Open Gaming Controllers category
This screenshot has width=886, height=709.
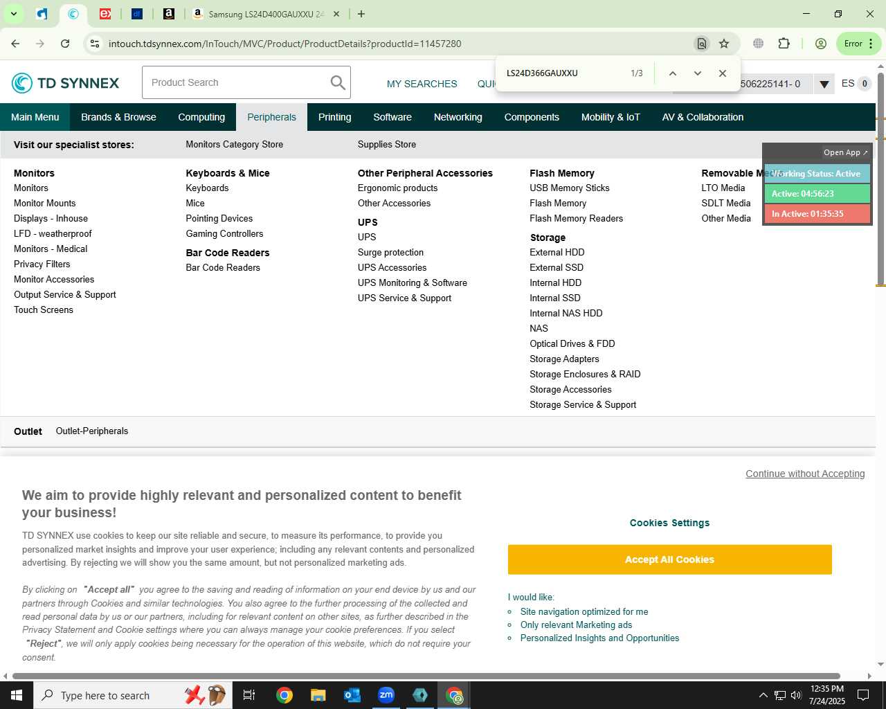[x=224, y=234]
